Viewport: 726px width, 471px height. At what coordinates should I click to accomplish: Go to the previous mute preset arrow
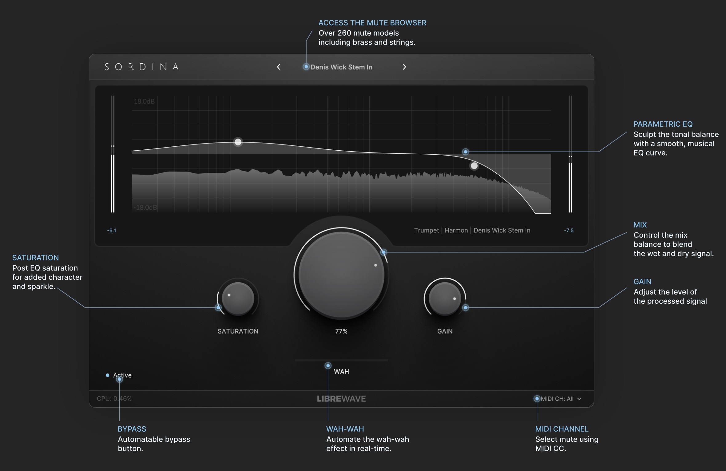click(279, 67)
